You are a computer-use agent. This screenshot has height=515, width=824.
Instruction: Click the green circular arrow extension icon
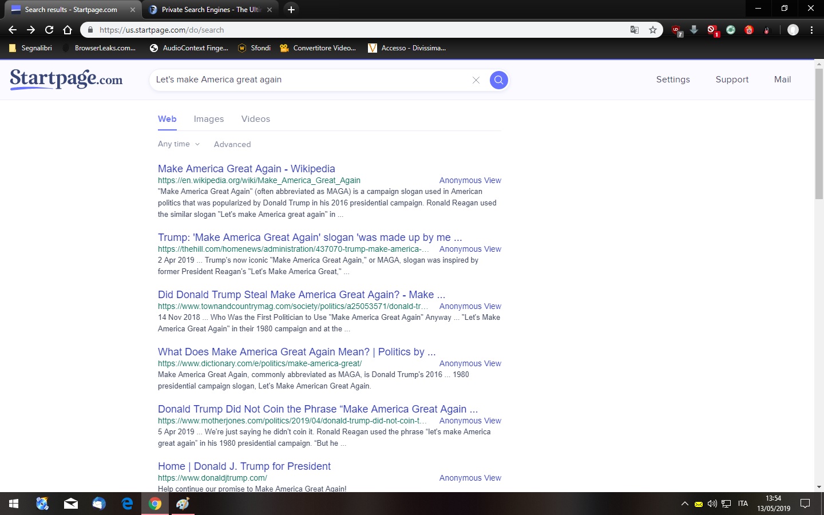731,30
